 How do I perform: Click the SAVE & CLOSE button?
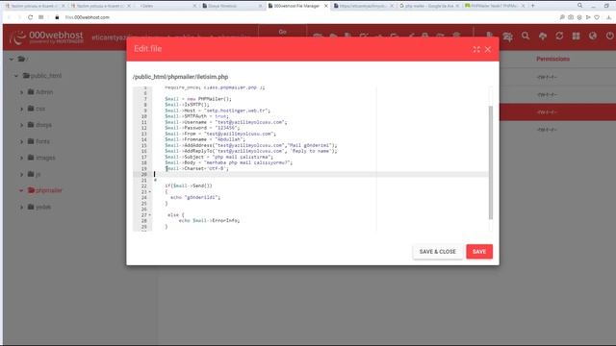pos(437,252)
